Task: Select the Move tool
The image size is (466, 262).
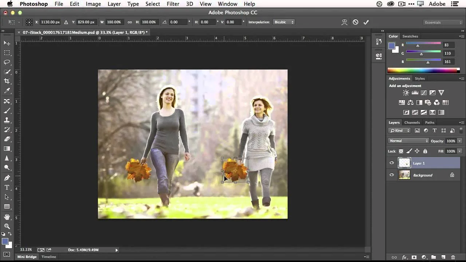Action: 7,43
